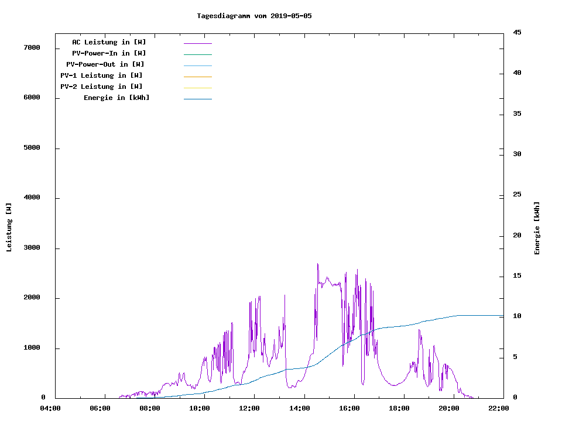Click the 22:00 label at the time axis end

click(498, 408)
